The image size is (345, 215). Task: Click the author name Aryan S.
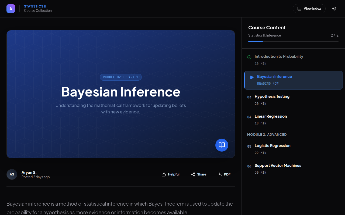click(x=29, y=172)
